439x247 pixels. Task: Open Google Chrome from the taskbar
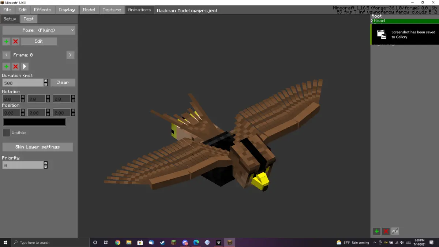coord(117,243)
